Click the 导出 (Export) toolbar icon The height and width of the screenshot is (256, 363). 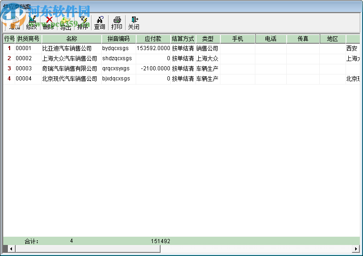tap(66, 23)
